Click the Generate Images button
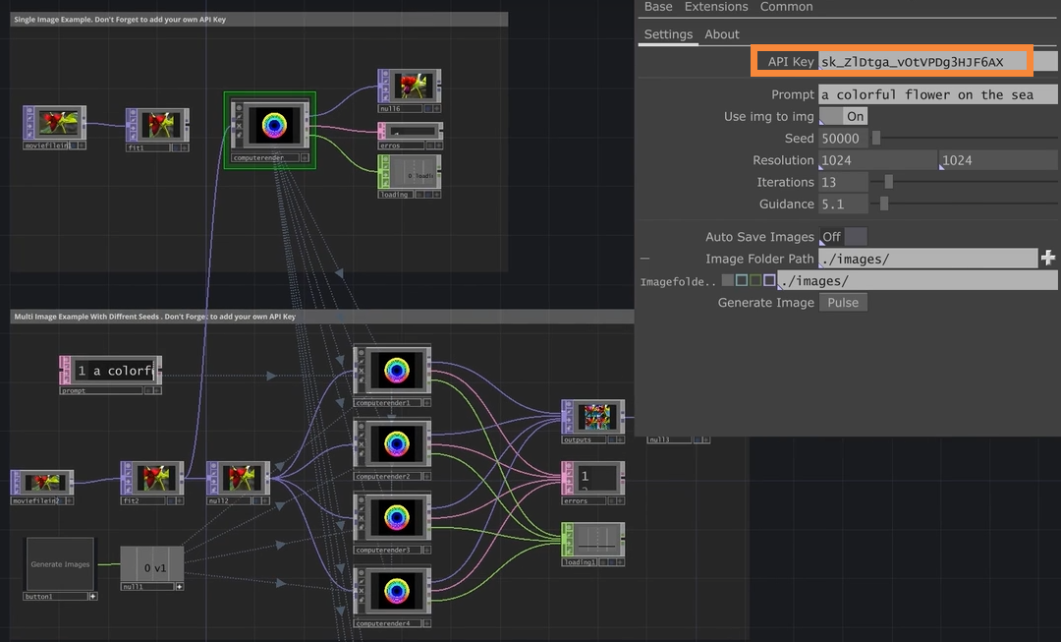This screenshot has height=642, width=1061. [x=59, y=563]
